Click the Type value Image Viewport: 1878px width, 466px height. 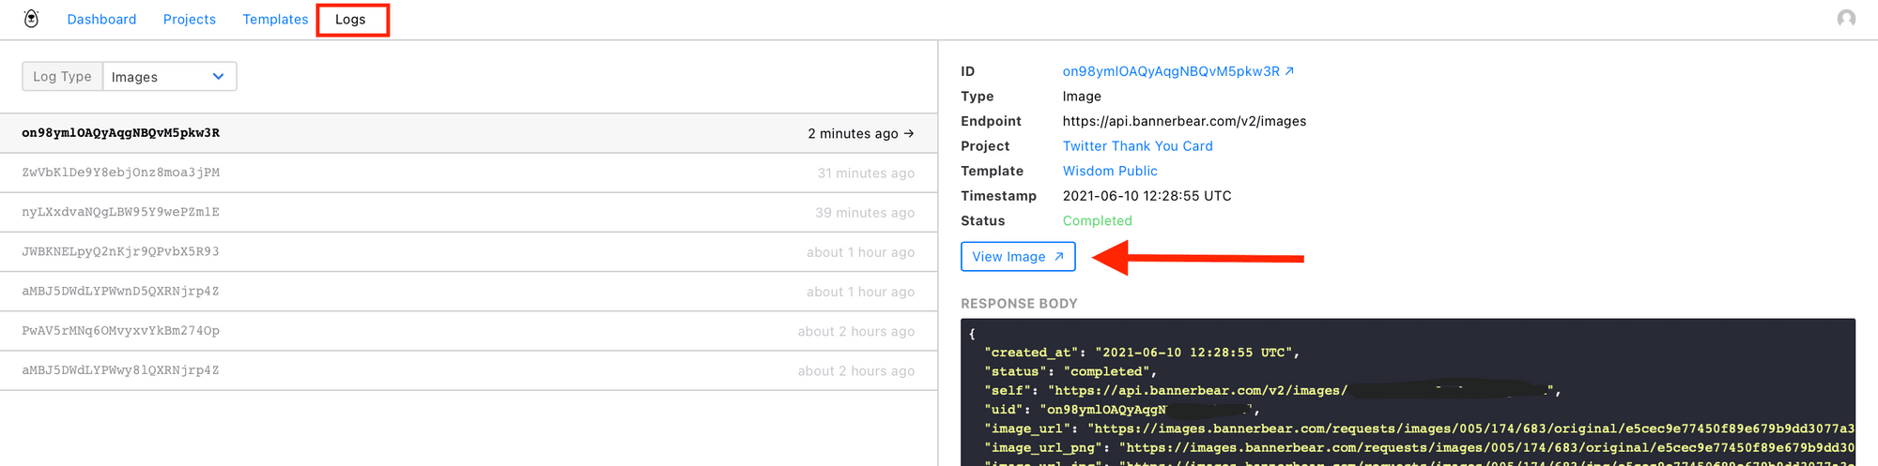(x=1082, y=97)
